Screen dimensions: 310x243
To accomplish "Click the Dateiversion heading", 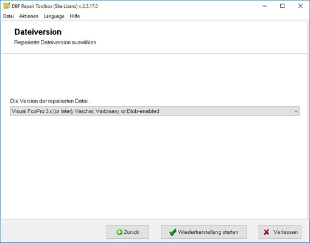I will point(38,32).
